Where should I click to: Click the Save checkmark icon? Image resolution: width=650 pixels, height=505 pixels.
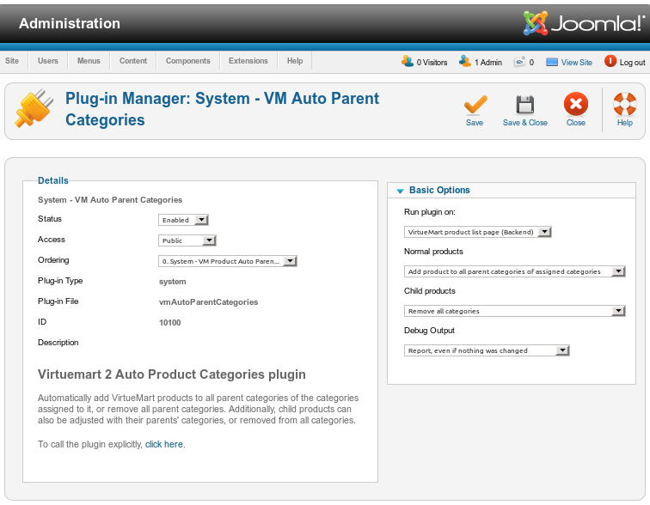point(475,106)
